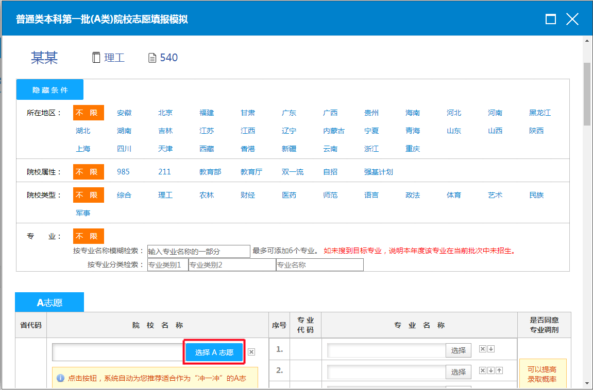Open the 专业类别2 selector

click(232, 265)
